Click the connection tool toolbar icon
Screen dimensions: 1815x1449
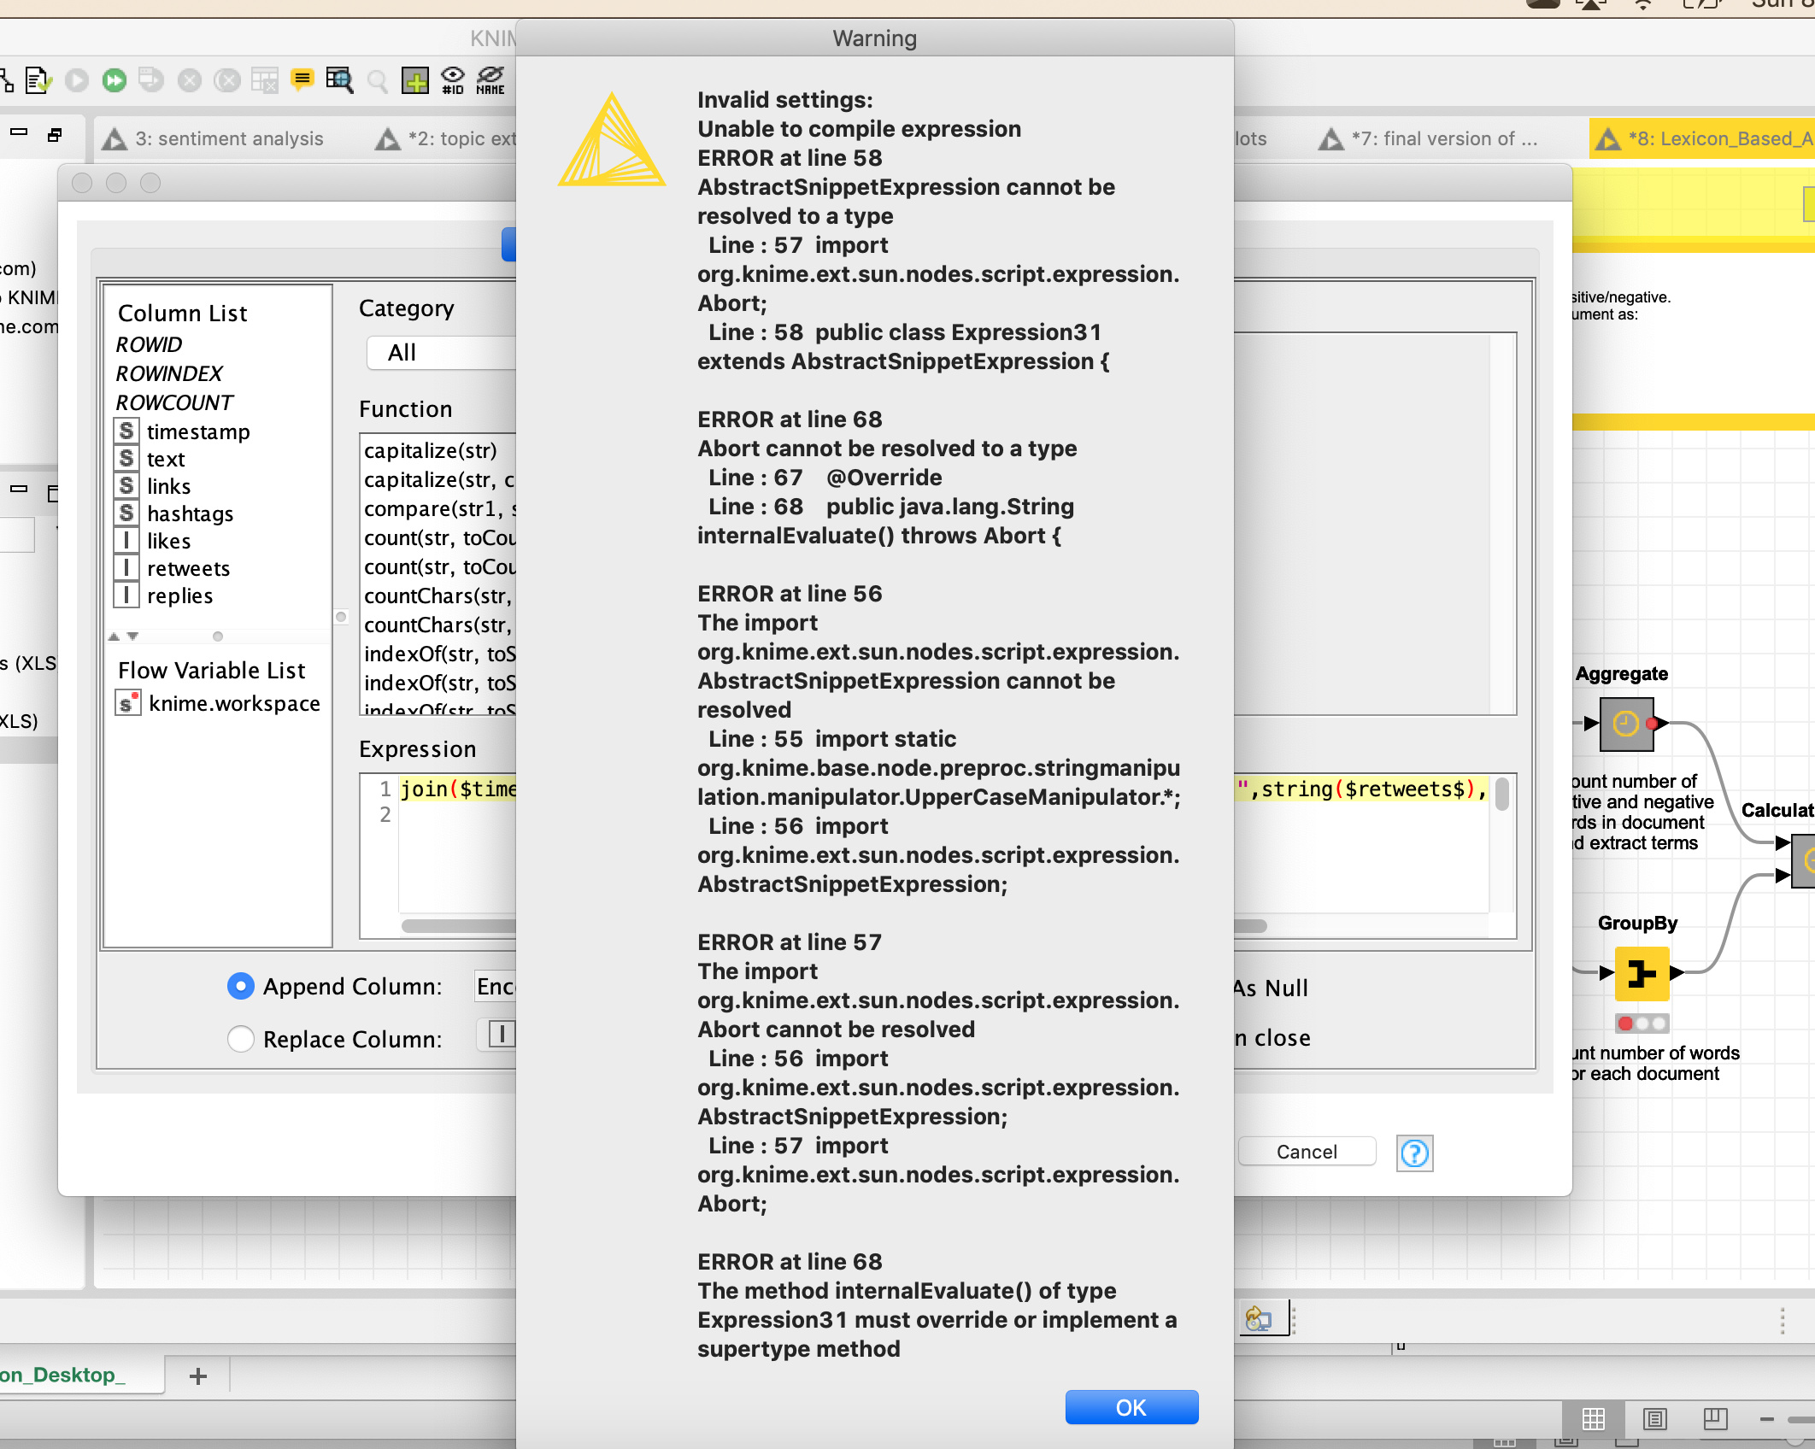[x=7, y=80]
